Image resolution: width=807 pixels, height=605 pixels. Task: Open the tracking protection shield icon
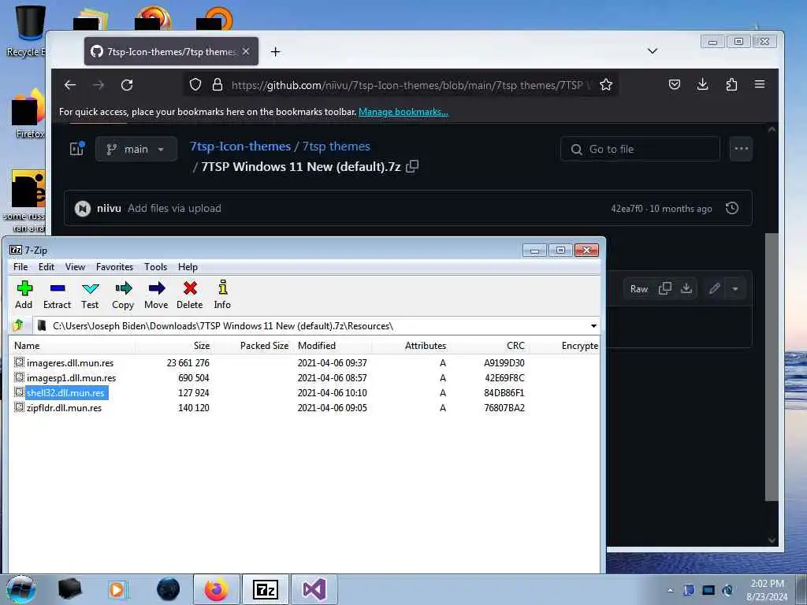195,84
